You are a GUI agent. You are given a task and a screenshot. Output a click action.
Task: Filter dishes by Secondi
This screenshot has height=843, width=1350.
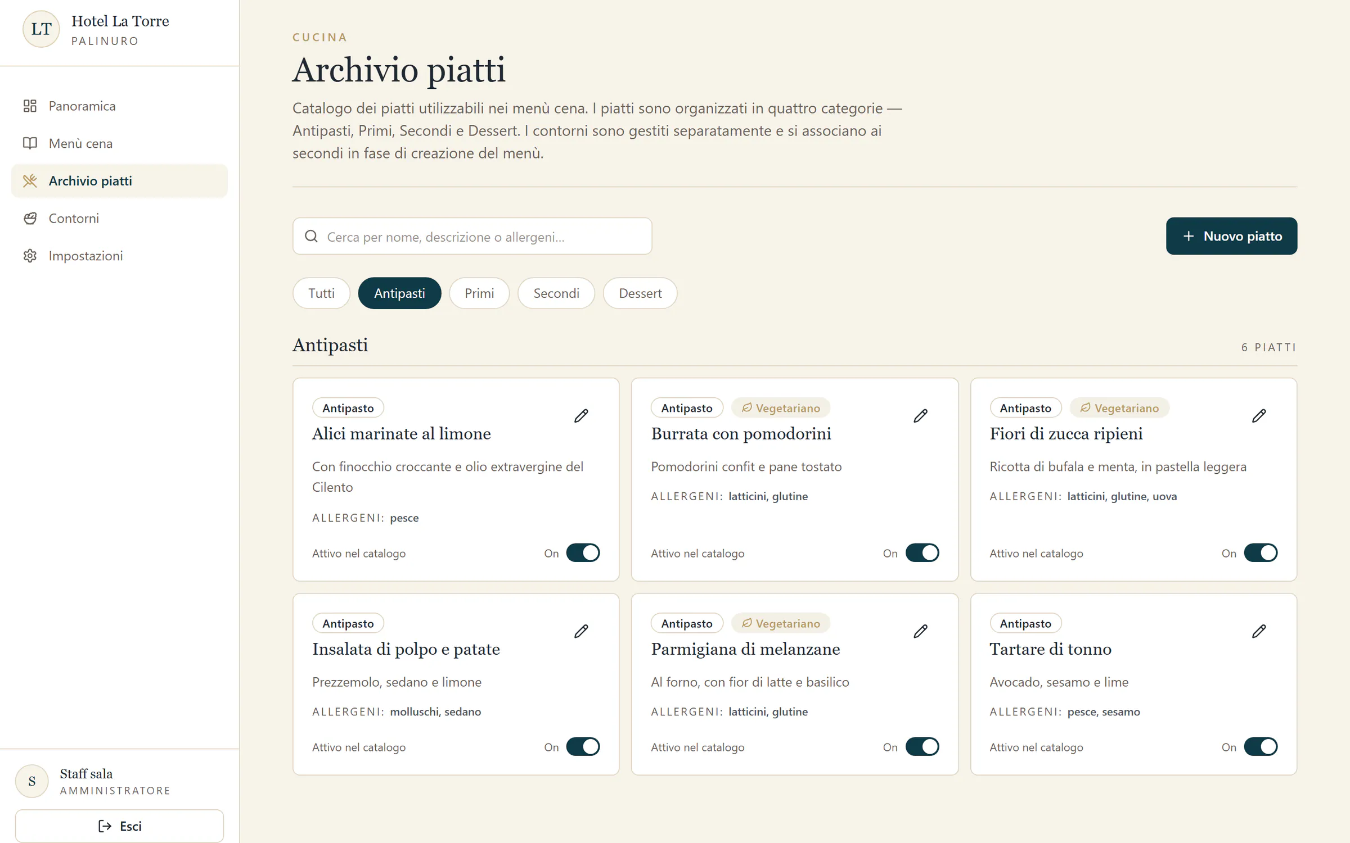coord(556,293)
